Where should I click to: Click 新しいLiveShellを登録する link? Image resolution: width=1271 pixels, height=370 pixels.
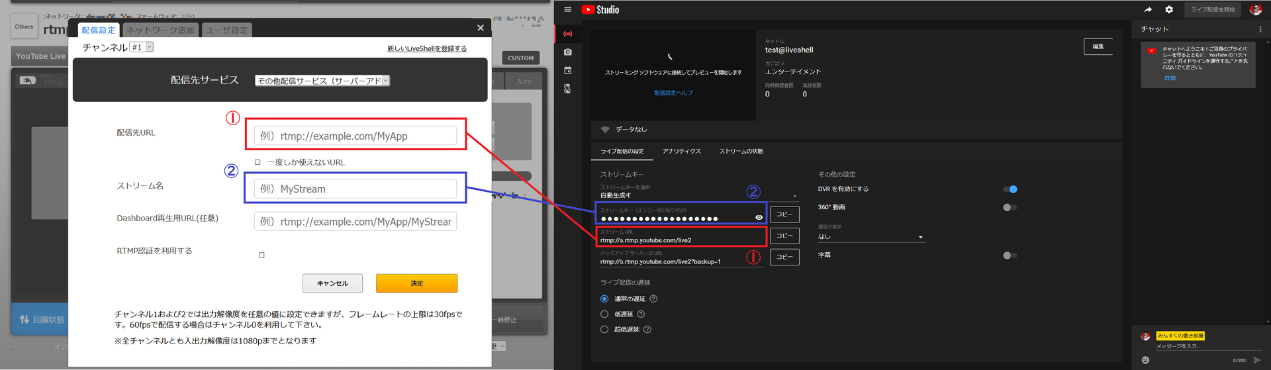(x=427, y=49)
